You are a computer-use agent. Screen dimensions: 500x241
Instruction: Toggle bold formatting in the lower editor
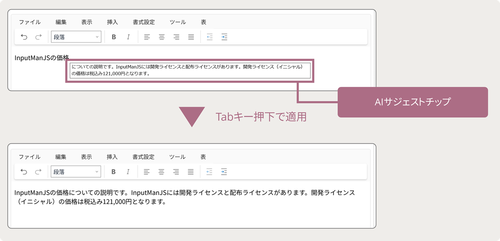click(x=114, y=171)
